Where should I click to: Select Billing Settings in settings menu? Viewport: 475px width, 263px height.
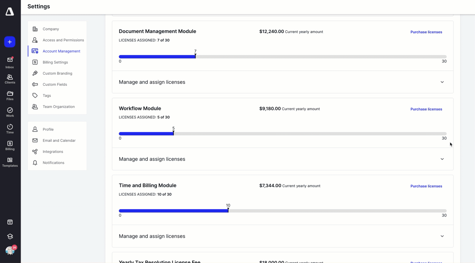[x=55, y=62]
